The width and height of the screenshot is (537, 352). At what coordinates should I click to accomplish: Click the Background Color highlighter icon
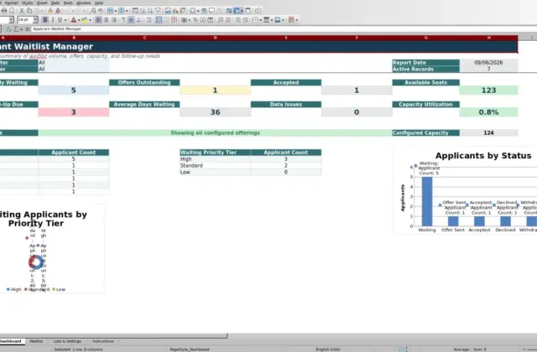84,20
